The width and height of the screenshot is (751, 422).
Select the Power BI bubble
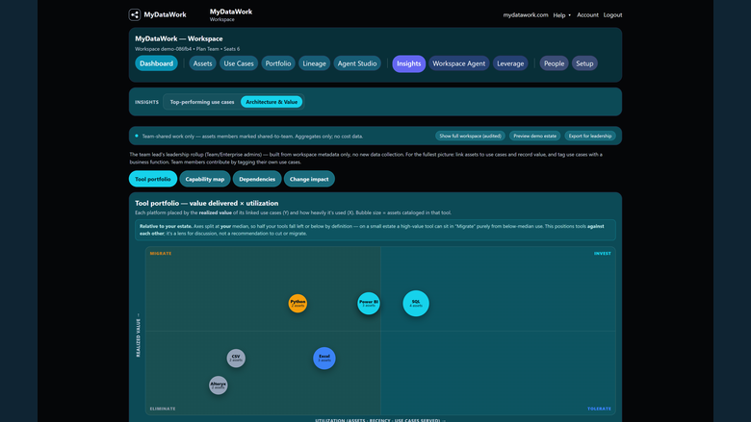(x=369, y=304)
